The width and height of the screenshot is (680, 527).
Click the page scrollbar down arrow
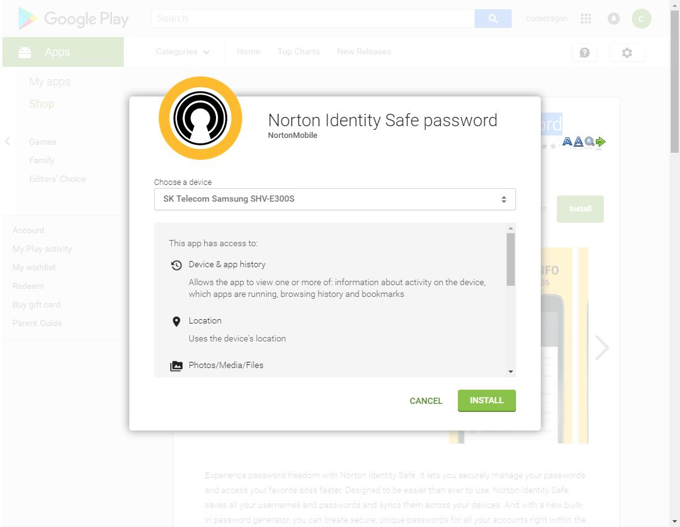click(674, 521)
